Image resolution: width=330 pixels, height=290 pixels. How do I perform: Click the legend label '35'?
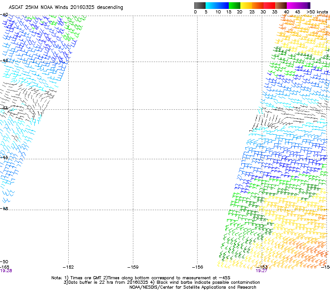click(275, 12)
